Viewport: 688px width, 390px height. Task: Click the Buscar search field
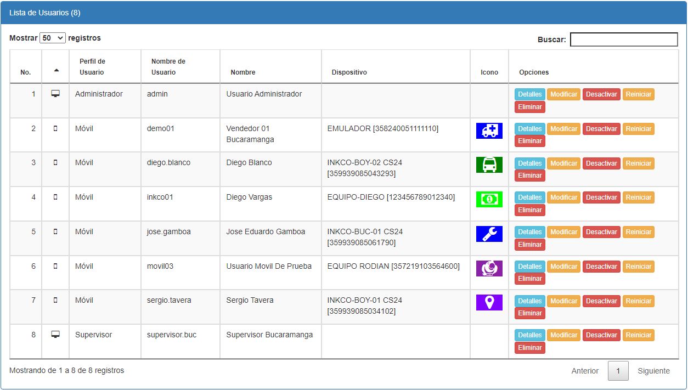click(x=624, y=39)
